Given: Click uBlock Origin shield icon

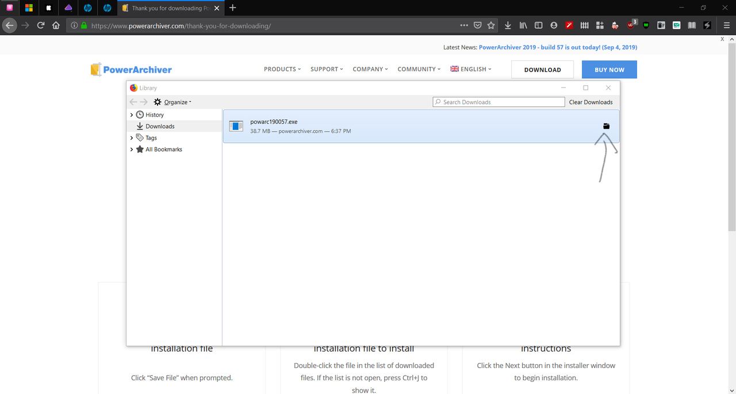Looking at the screenshot, I should [631, 25].
